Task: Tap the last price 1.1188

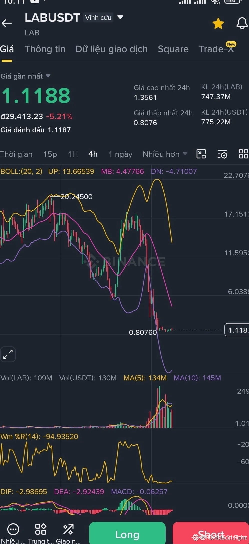Action: pyautogui.click(x=36, y=96)
